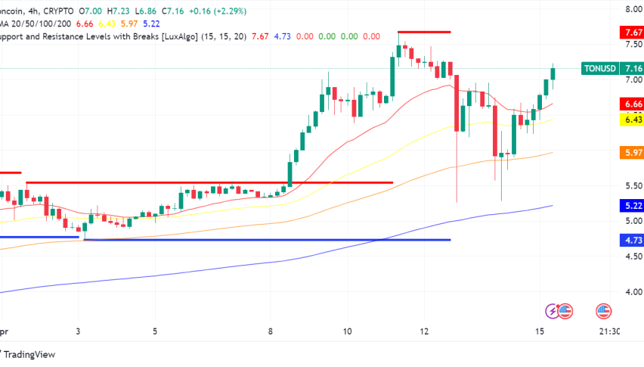Click the 12 date axis label

pyautogui.click(x=424, y=331)
